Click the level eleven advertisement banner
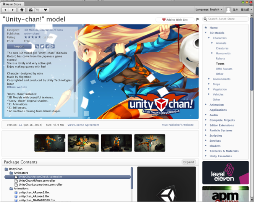The width and height of the screenshot is (254, 202). click(225, 173)
